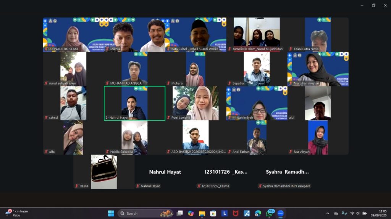
Task: Click the Windows Start button
Action: click(x=111, y=213)
